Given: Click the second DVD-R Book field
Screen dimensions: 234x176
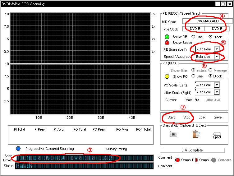Looking at the screenshot, I should click(217, 29).
